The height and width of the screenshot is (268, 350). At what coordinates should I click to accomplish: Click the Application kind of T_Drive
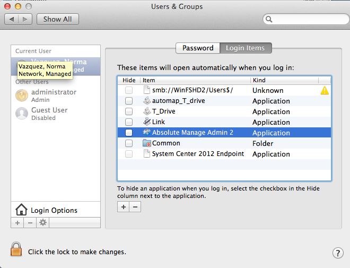pyautogui.click(x=271, y=111)
